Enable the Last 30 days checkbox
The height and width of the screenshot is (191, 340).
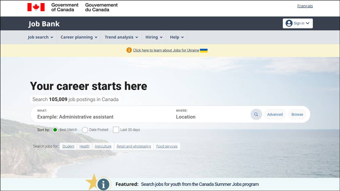(x=116, y=130)
